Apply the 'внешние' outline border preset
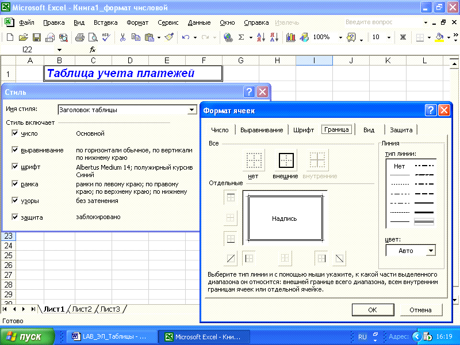The height and width of the screenshot is (345, 460). coord(286,160)
